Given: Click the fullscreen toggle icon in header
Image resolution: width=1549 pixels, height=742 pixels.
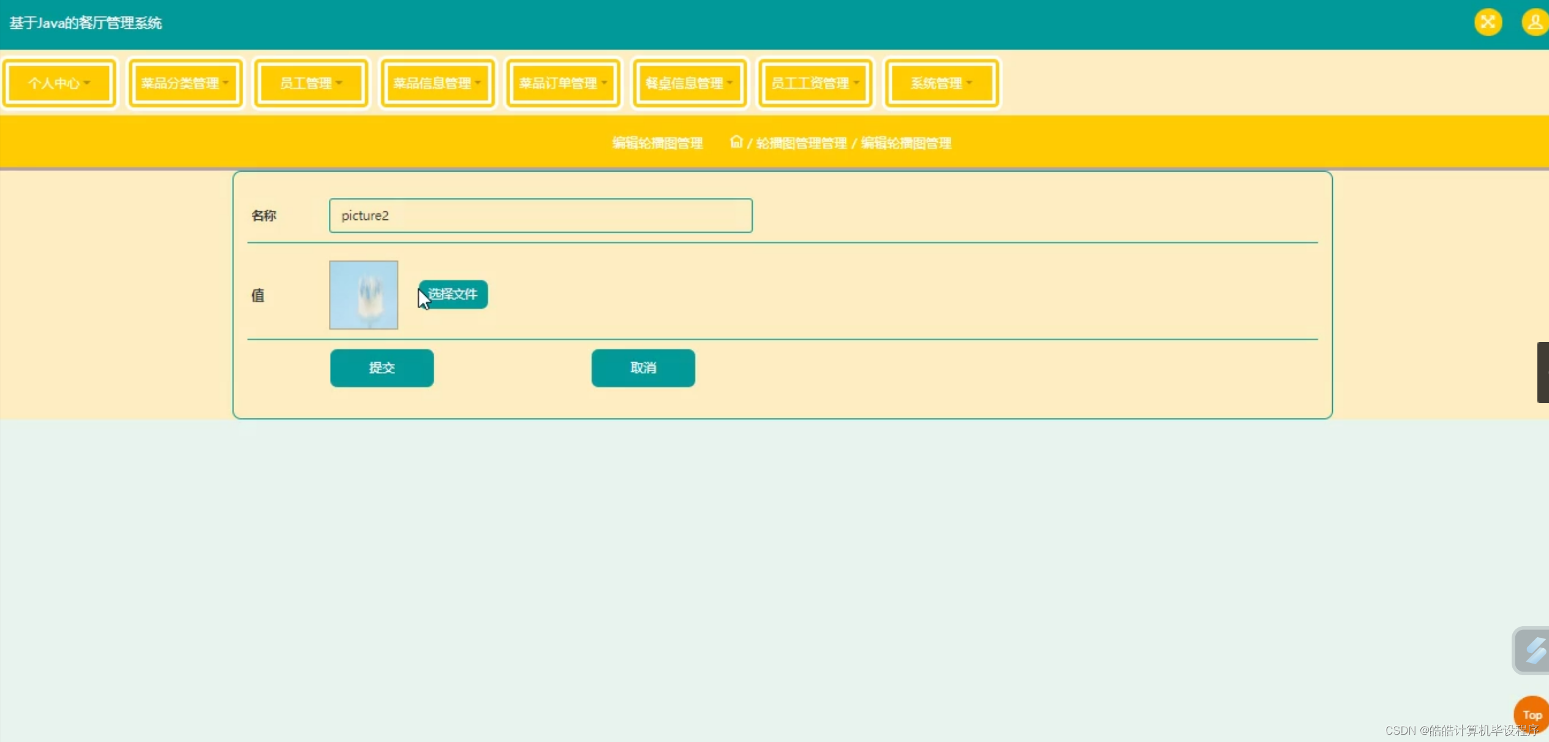Looking at the screenshot, I should click(x=1488, y=23).
